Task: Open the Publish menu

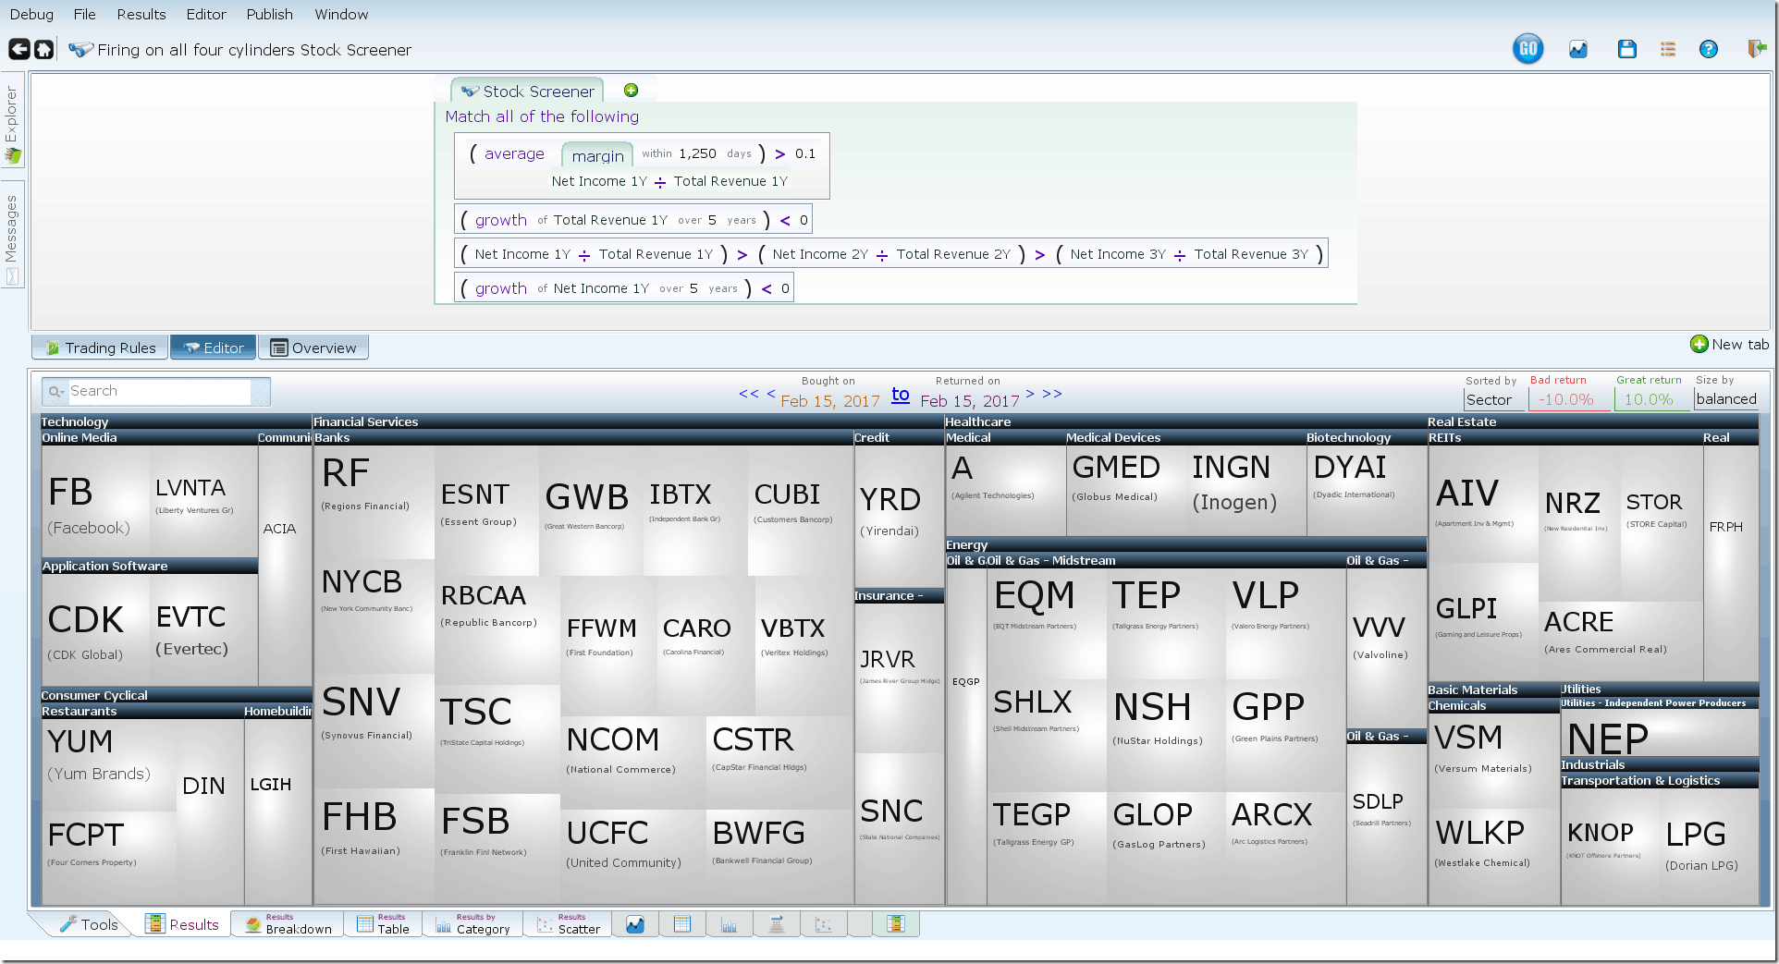Action: (x=270, y=14)
